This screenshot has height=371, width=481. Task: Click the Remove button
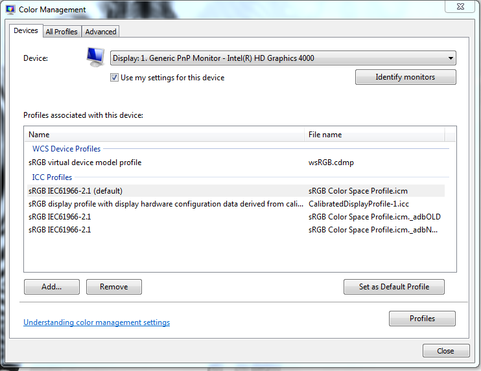[x=114, y=287]
